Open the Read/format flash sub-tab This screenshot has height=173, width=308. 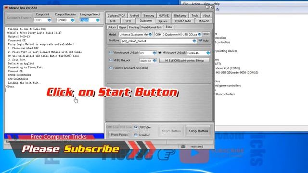point(152,27)
